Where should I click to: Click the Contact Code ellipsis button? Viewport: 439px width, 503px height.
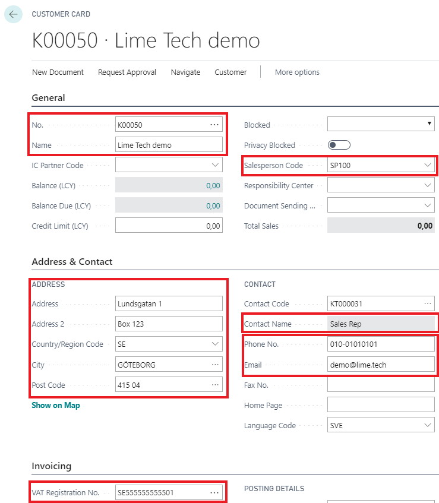click(x=427, y=303)
